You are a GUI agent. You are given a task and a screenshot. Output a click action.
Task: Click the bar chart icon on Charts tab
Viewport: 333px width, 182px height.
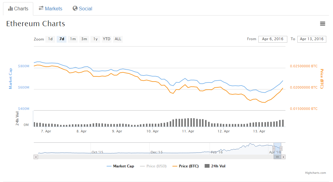click(x=10, y=9)
